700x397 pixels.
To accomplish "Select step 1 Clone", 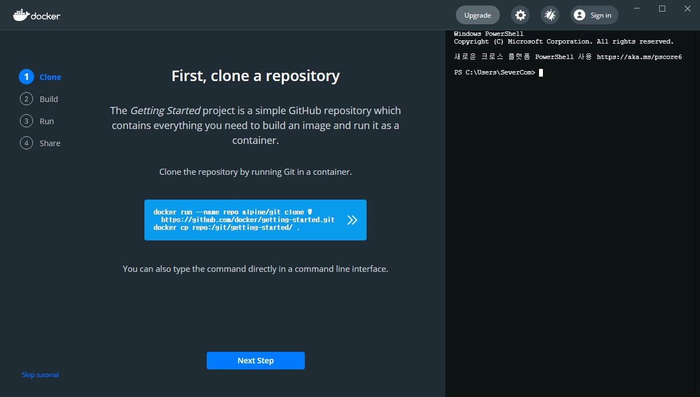I will 40,77.
